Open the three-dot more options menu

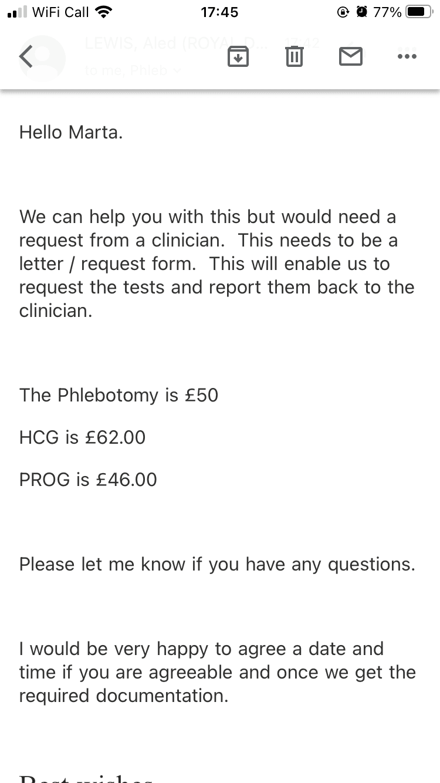(407, 56)
